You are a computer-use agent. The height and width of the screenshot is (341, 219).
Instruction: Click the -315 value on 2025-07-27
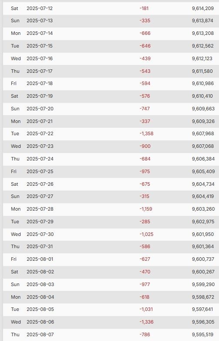coord(145,196)
